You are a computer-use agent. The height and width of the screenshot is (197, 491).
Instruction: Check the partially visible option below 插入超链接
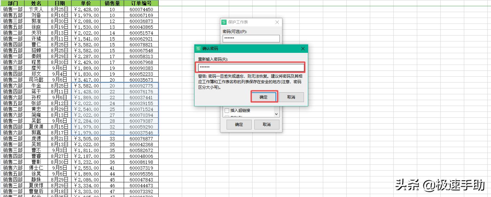[x=228, y=117]
